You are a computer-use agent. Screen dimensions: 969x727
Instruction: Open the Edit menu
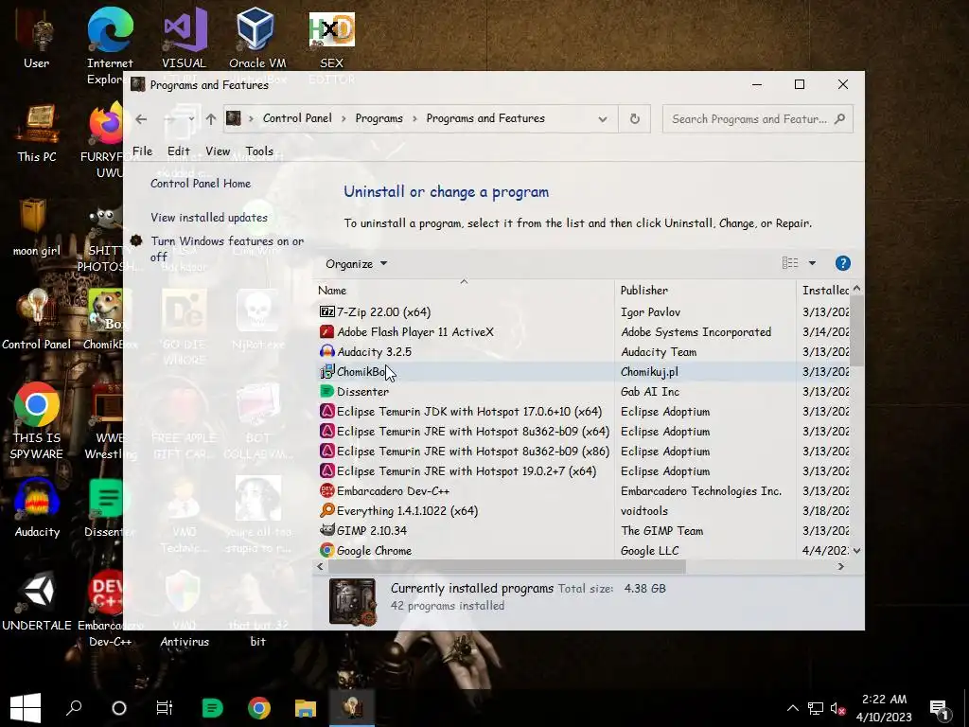(x=179, y=151)
